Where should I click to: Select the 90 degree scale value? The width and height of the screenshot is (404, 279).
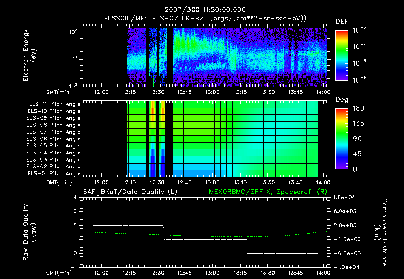(357, 139)
